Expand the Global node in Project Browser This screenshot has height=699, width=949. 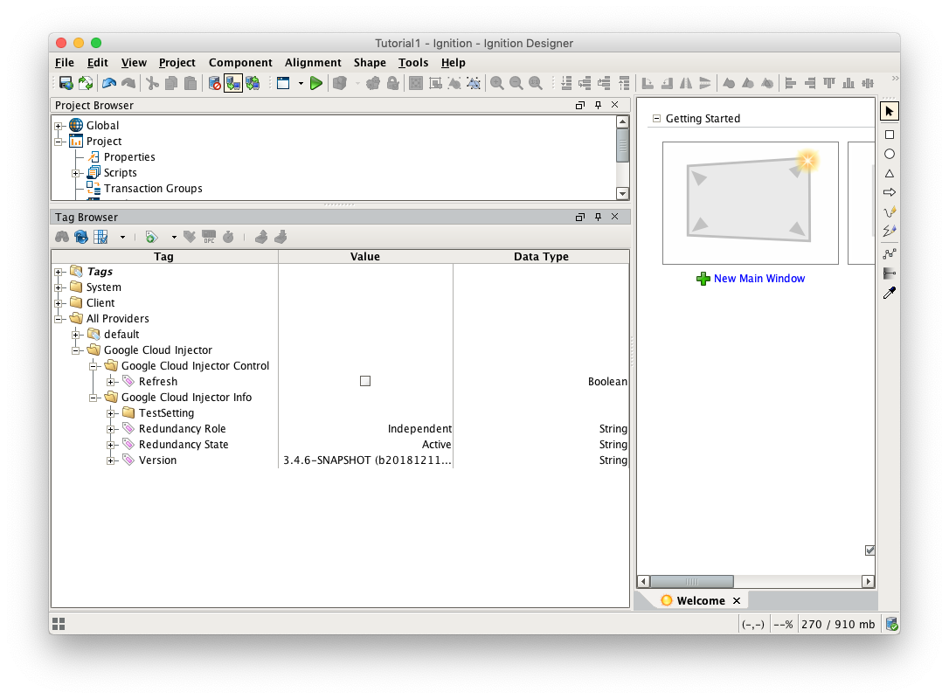point(59,126)
